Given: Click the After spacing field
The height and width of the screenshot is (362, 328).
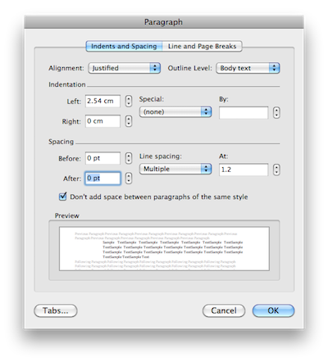Looking at the screenshot, I should coord(102,179).
